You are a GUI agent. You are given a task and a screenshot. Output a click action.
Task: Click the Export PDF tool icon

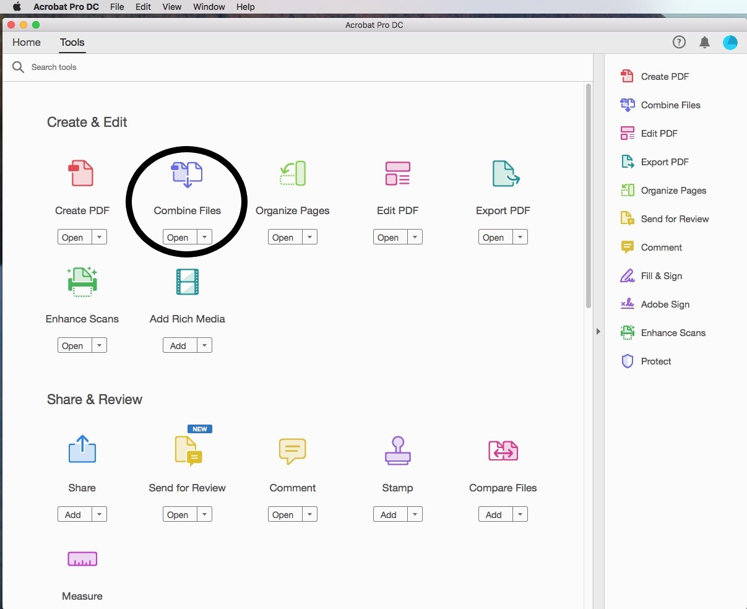(x=504, y=174)
